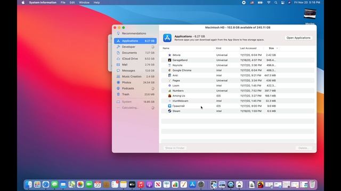Image resolution: width=341 pixels, height=191 pixels.
Task: Select the Google Chrome row
Action: tap(238, 70)
